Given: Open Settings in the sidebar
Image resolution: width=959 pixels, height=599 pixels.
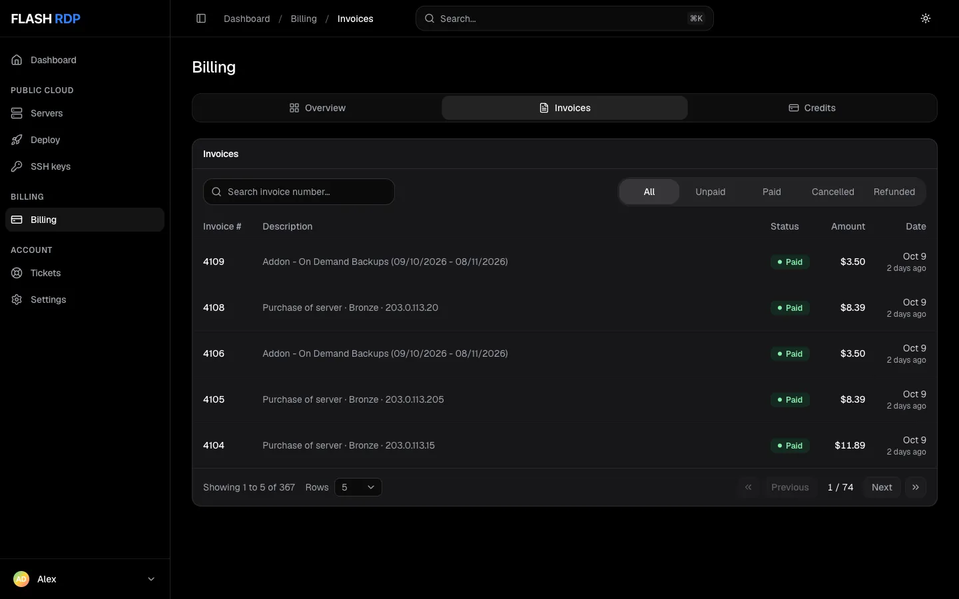Looking at the screenshot, I should point(85,299).
